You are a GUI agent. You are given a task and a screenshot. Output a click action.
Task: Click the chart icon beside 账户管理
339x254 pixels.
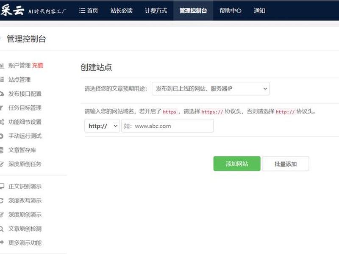2,66
